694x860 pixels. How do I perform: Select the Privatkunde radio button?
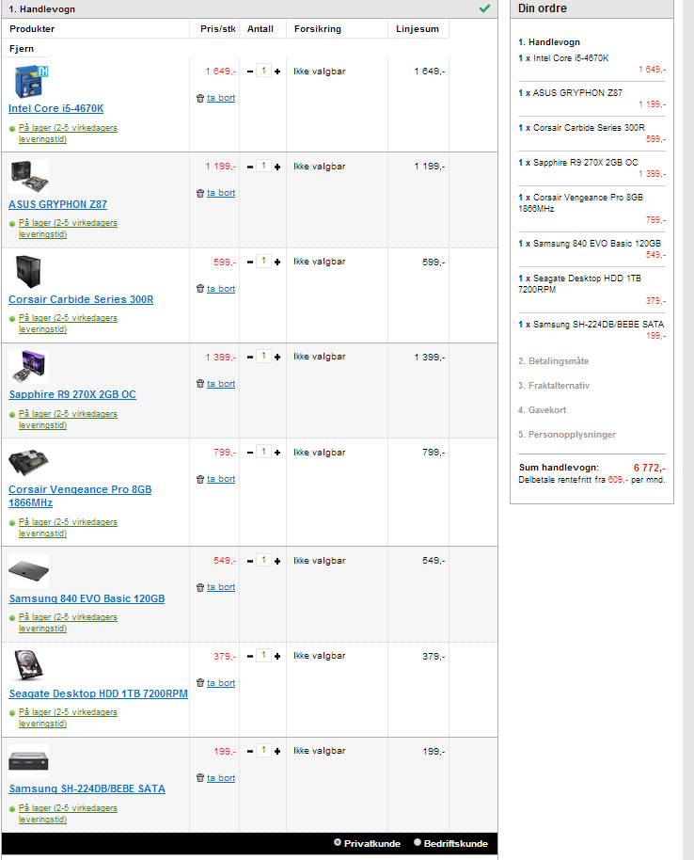coord(338,842)
